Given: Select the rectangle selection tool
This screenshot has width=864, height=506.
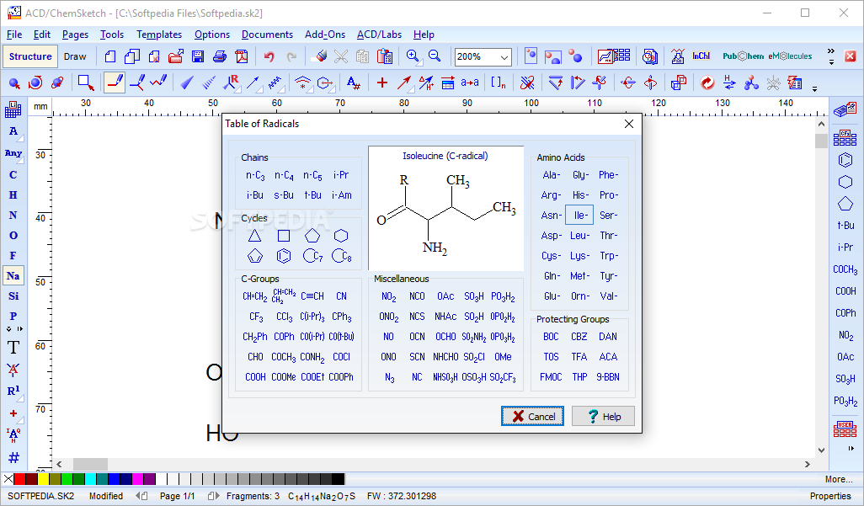Looking at the screenshot, I should (x=85, y=83).
